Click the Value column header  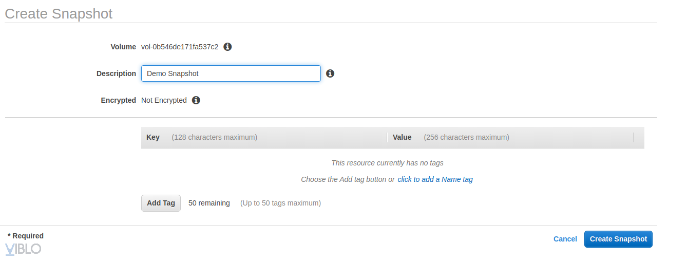click(x=402, y=137)
